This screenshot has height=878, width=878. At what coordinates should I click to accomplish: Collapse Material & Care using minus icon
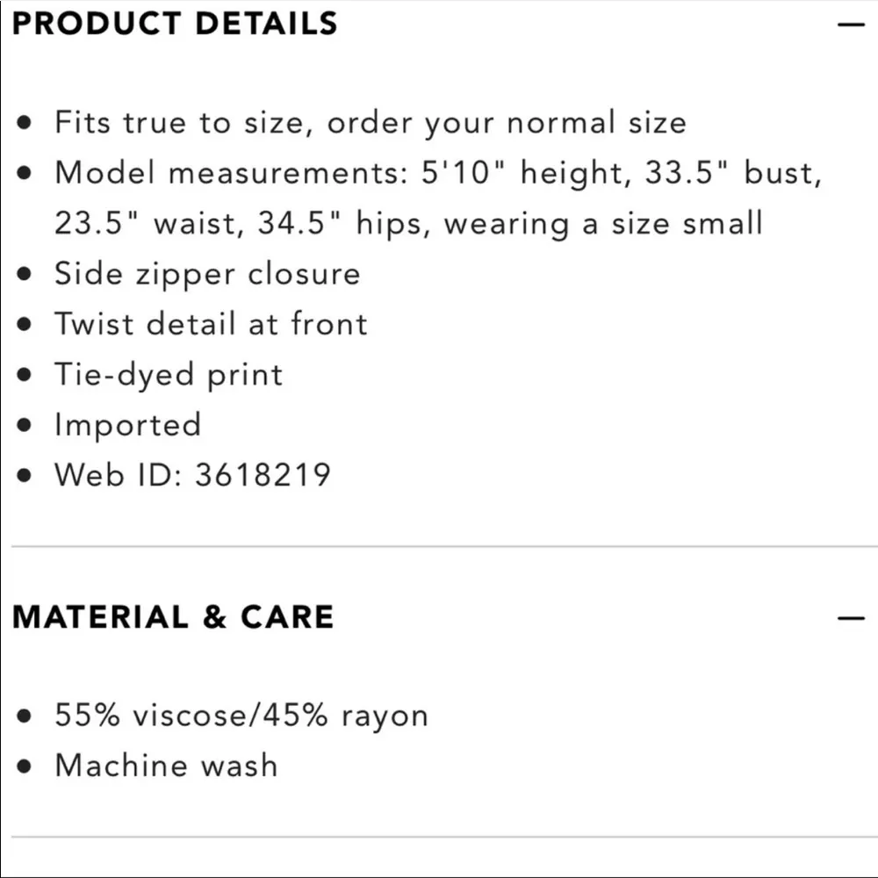pos(851,618)
